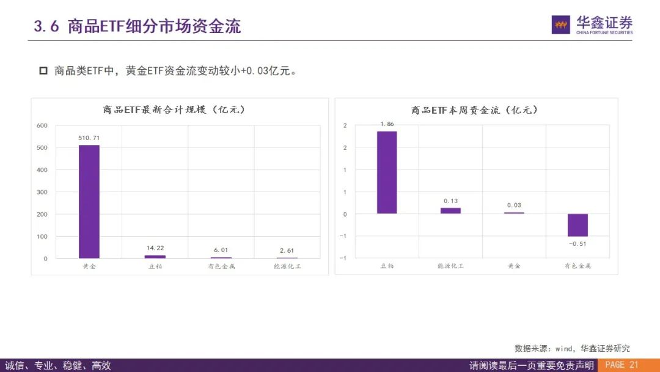This screenshot has height=372, width=660.
Task: Click 豆粕 axis label in 本周资金流 chart
Action: [x=387, y=266]
